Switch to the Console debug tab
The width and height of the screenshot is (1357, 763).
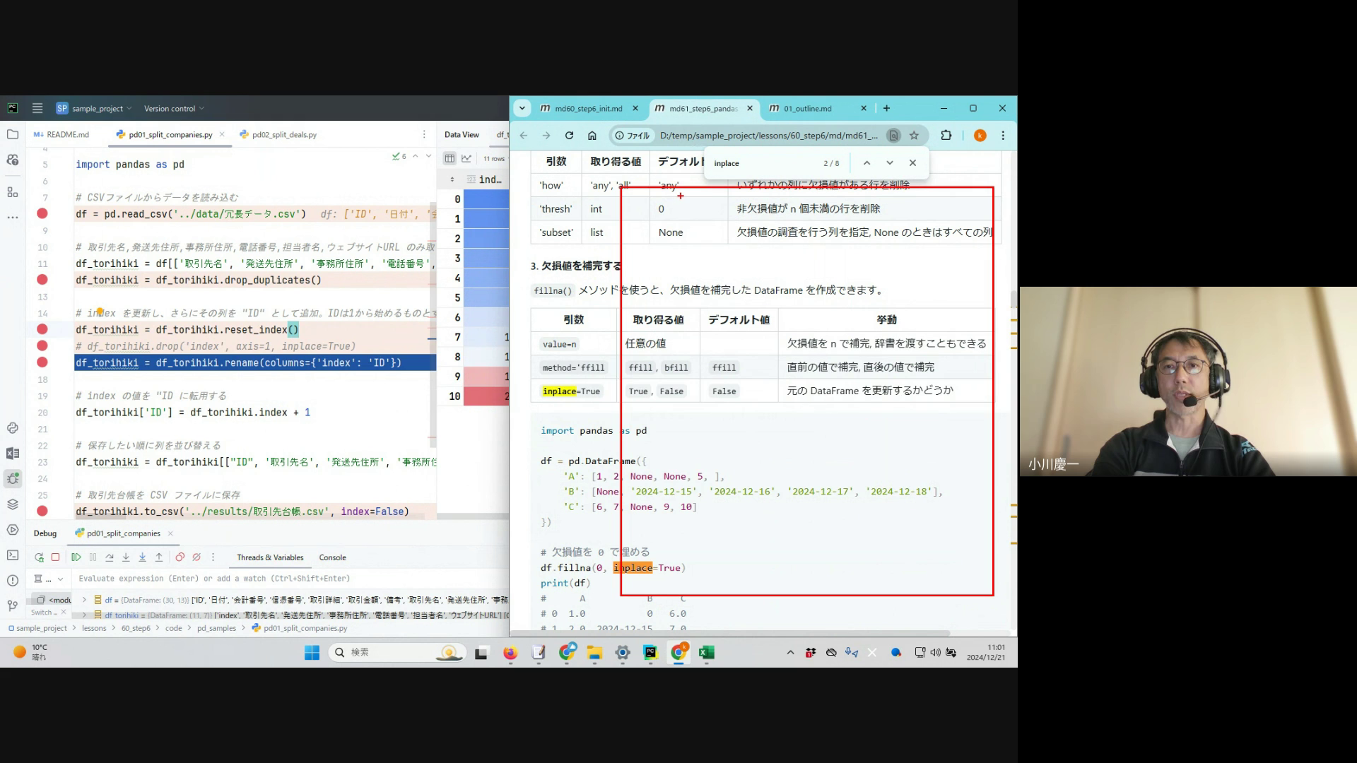point(332,557)
